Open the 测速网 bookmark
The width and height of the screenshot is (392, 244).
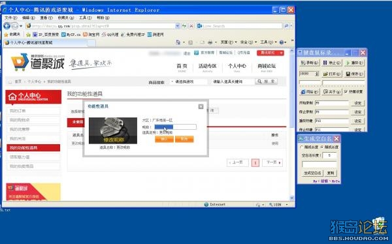[x=155, y=35]
